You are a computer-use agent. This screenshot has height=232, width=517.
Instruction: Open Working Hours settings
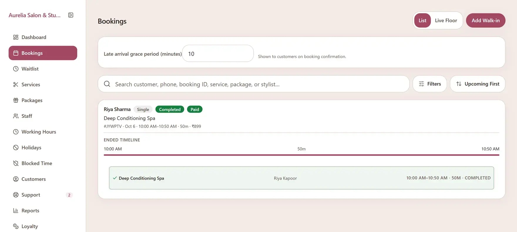click(43, 132)
